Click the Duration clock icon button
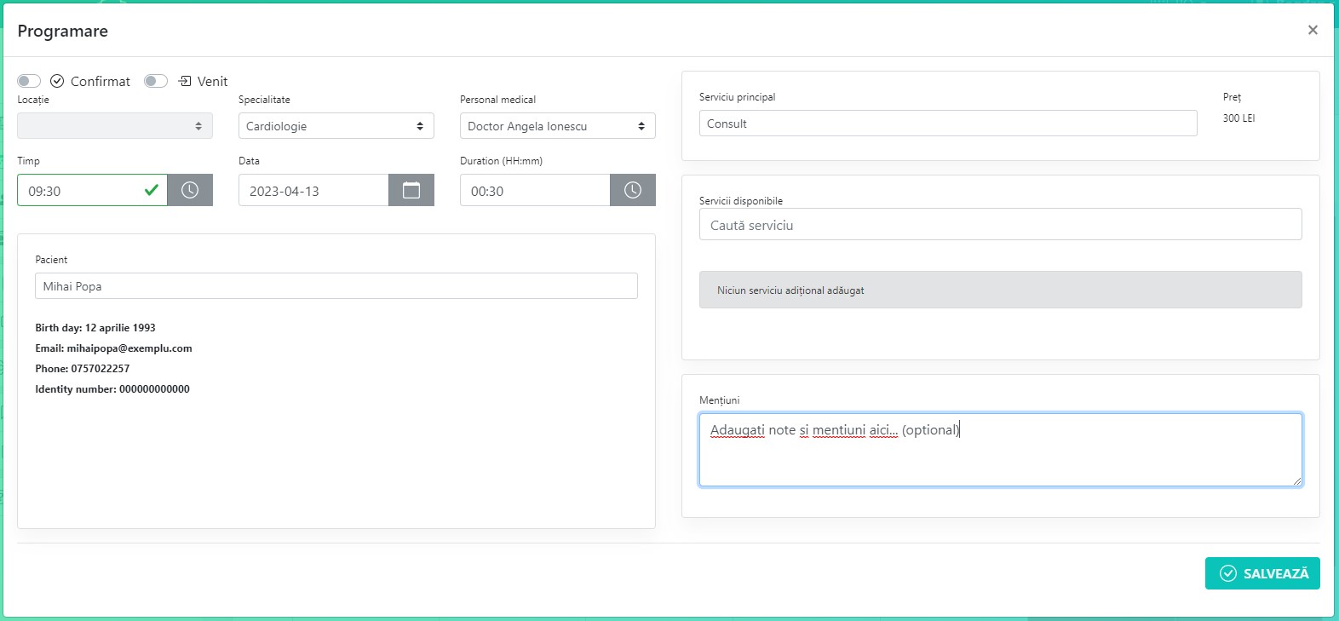1339x621 pixels. point(632,190)
